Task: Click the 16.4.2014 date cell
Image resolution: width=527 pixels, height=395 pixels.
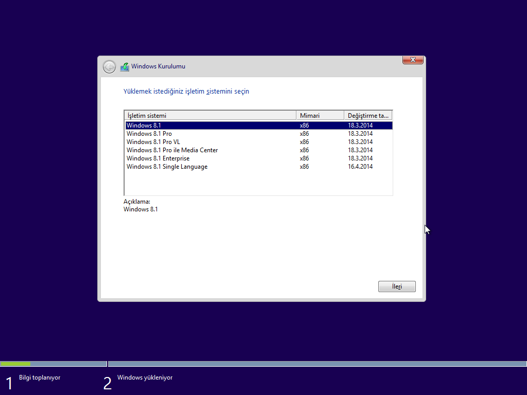Action: pos(360,167)
